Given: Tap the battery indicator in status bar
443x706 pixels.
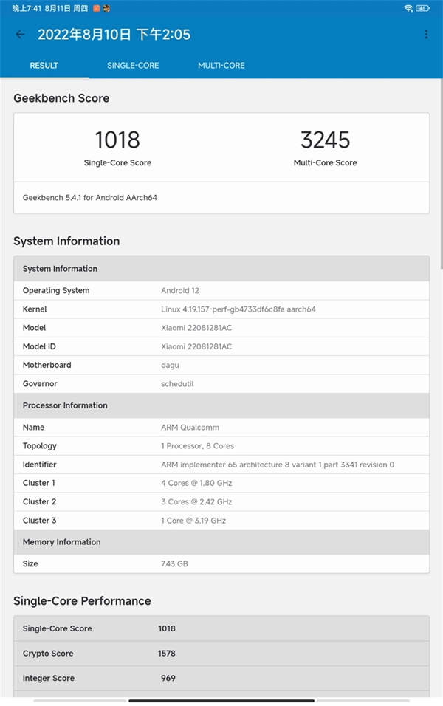Looking at the screenshot, I should (423, 8).
